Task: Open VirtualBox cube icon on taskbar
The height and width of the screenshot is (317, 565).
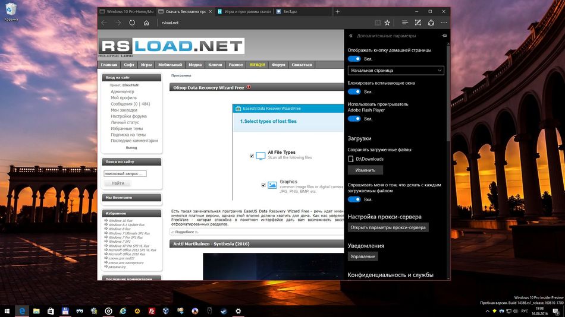Action: 166,311
